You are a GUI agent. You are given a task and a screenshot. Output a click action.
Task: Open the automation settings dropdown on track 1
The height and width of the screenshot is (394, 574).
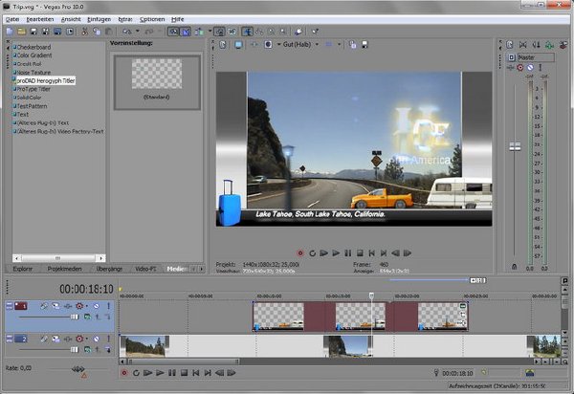point(86,306)
